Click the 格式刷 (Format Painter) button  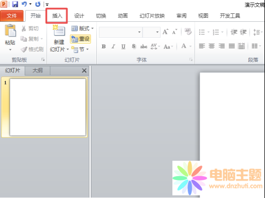click(x=32, y=49)
